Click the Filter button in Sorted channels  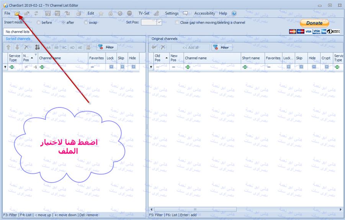click(107, 47)
